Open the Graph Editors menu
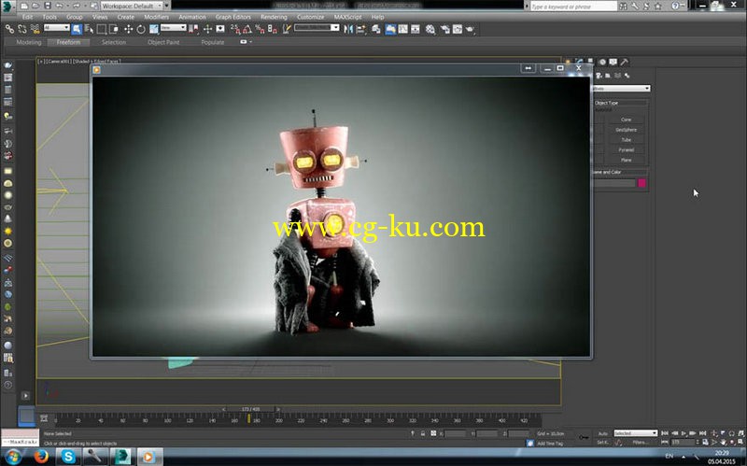This screenshot has width=747, height=466. (x=233, y=17)
